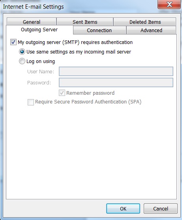Click the Log on using label text
The height and width of the screenshot is (220, 182).
41,61
